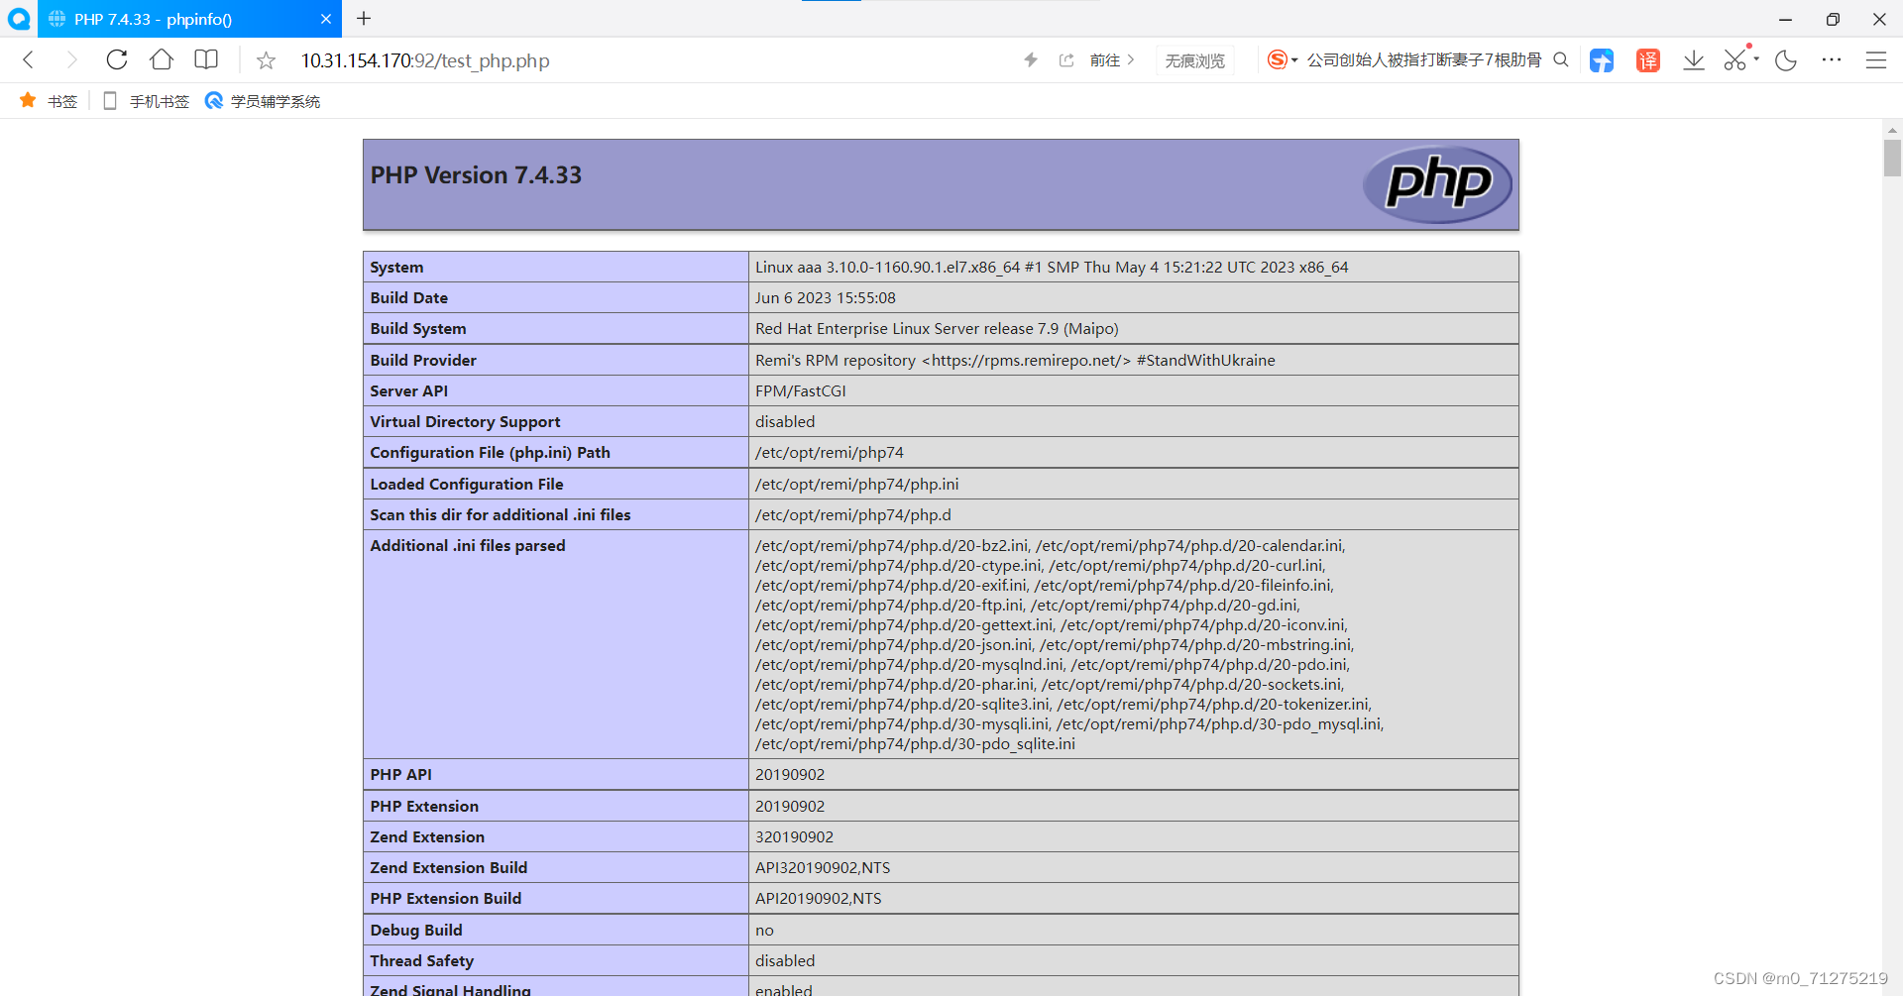Click the 'Virtual Directory Support' label
The width and height of the screenshot is (1903, 996).
pyautogui.click(x=465, y=422)
